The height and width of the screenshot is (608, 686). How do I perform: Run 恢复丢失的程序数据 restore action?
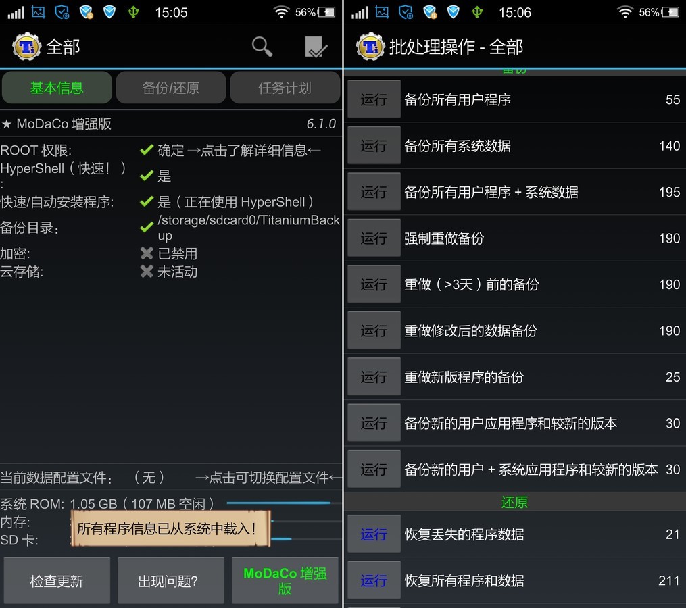pyautogui.click(x=374, y=534)
